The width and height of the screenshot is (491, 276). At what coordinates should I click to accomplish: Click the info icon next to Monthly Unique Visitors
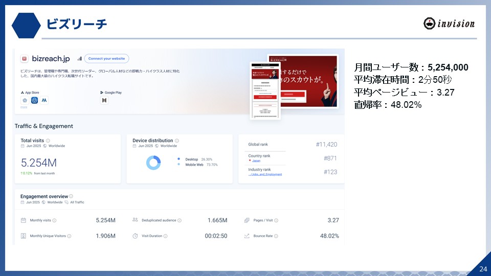coord(69,236)
